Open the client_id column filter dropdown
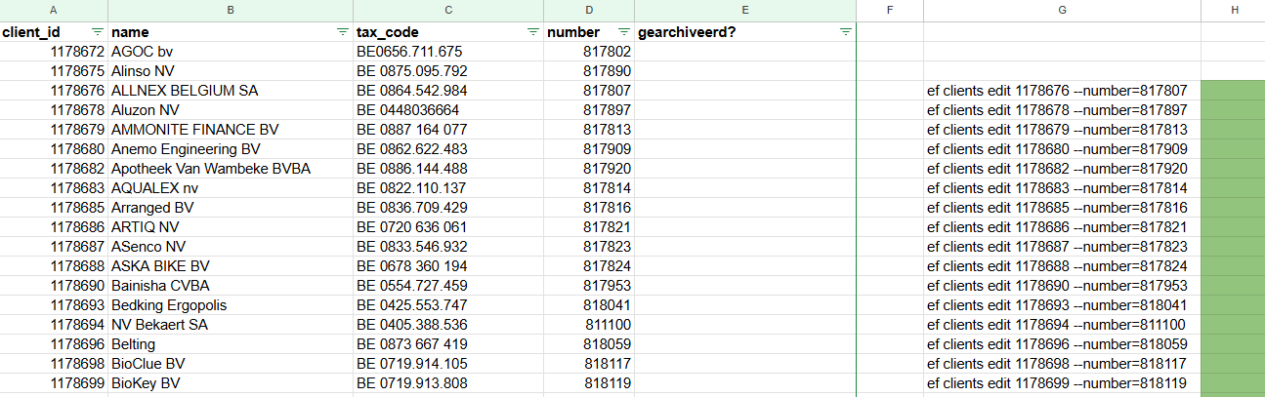 click(x=98, y=32)
